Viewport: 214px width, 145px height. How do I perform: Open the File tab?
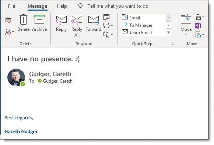[11, 6]
